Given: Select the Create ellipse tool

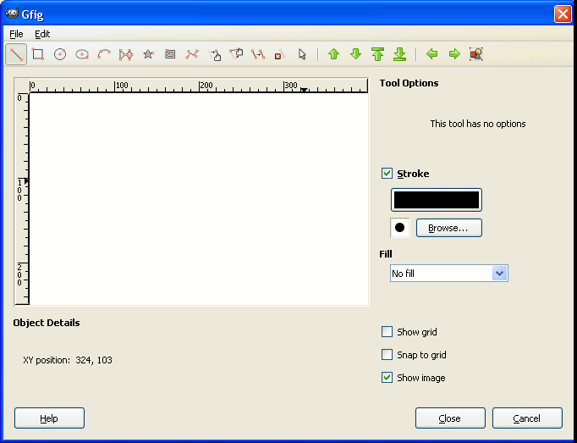Looking at the screenshot, I should pos(82,54).
